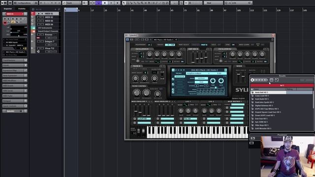Select the MIDI 02 track
The width and height of the screenshot is (315, 177).
[x=49, y=17]
